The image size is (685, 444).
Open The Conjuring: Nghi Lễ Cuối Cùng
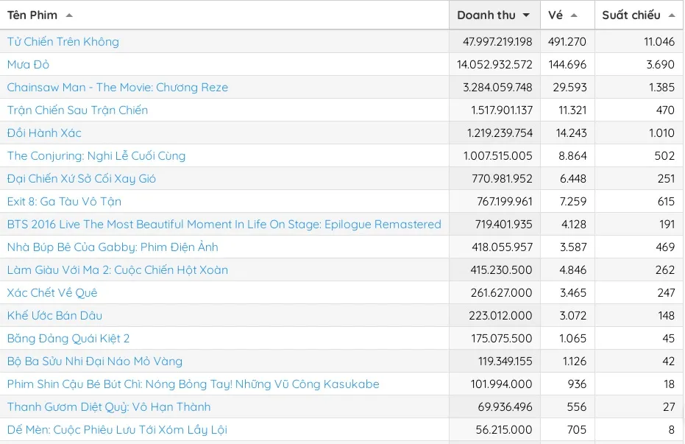[x=96, y=156]
